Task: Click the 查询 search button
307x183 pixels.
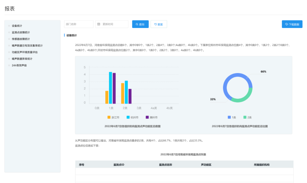Action: click(140, 24)
